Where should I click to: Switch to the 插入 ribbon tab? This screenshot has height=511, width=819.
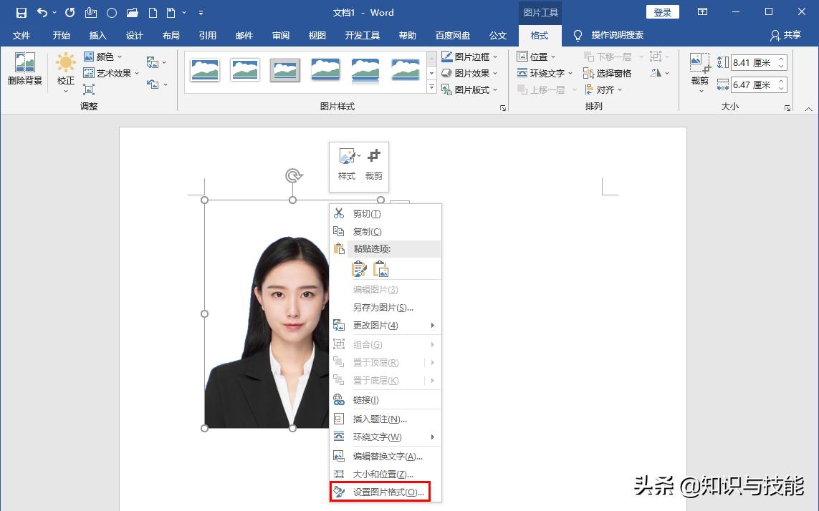click(97, 34)
